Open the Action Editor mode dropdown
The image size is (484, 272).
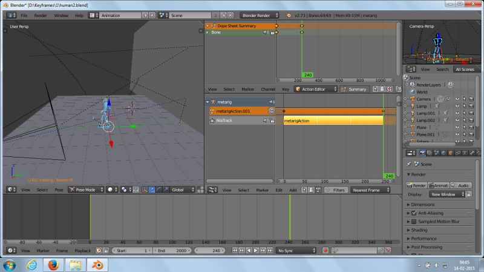315,89
